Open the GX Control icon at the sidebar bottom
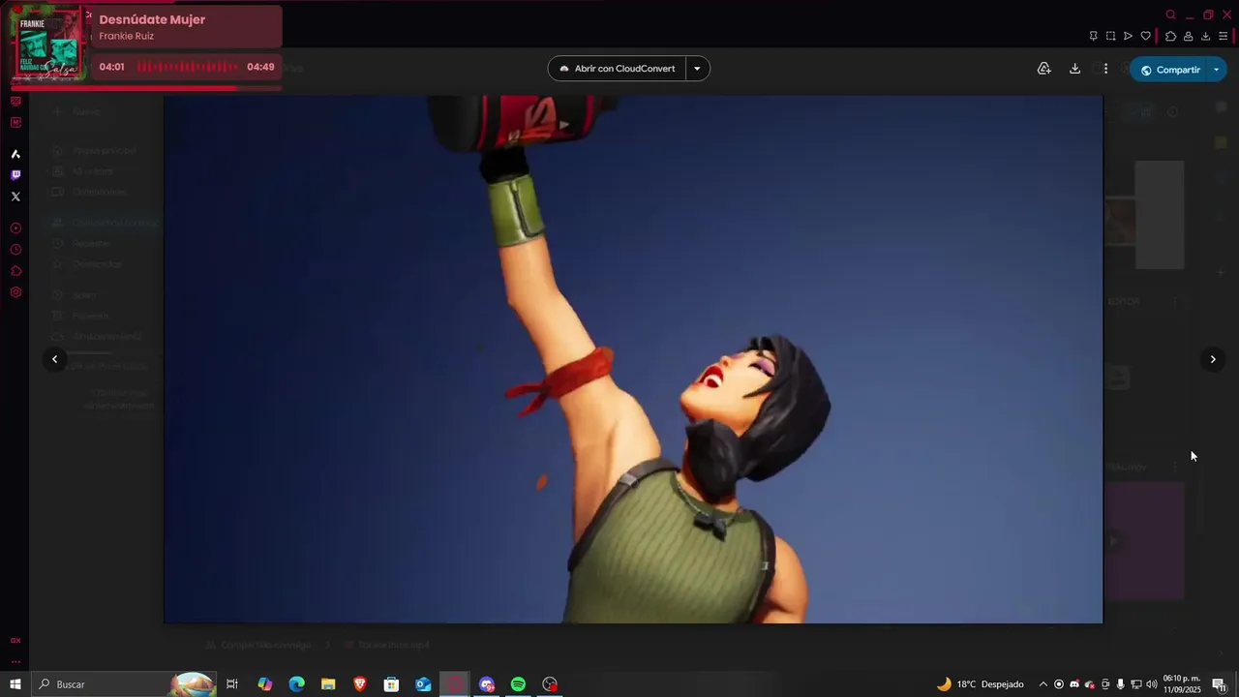 point(15,640)
